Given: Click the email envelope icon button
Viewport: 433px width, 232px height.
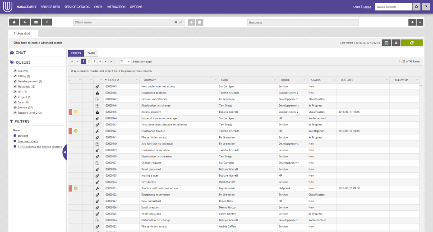Looking at the screenshot, I should click(36, 22).
